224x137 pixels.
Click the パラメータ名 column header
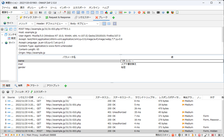click(x=69, y=57)
